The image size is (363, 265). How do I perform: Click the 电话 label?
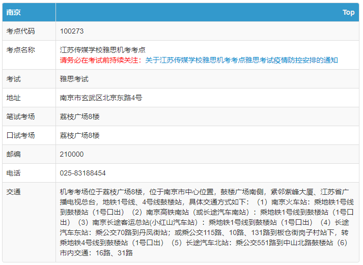tap(13, 173)
